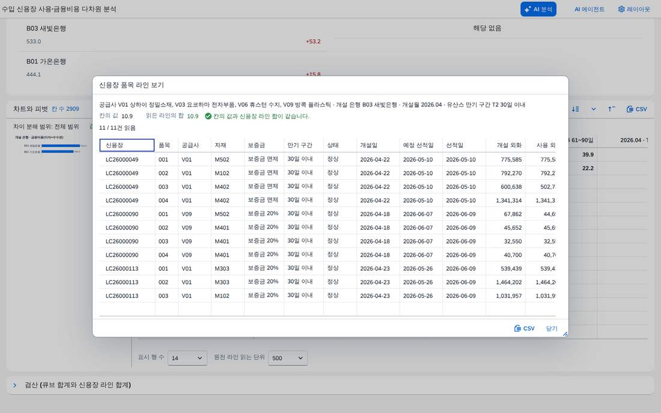
Task: Select the 신용장 column header
Action: [x=127, y=145]
